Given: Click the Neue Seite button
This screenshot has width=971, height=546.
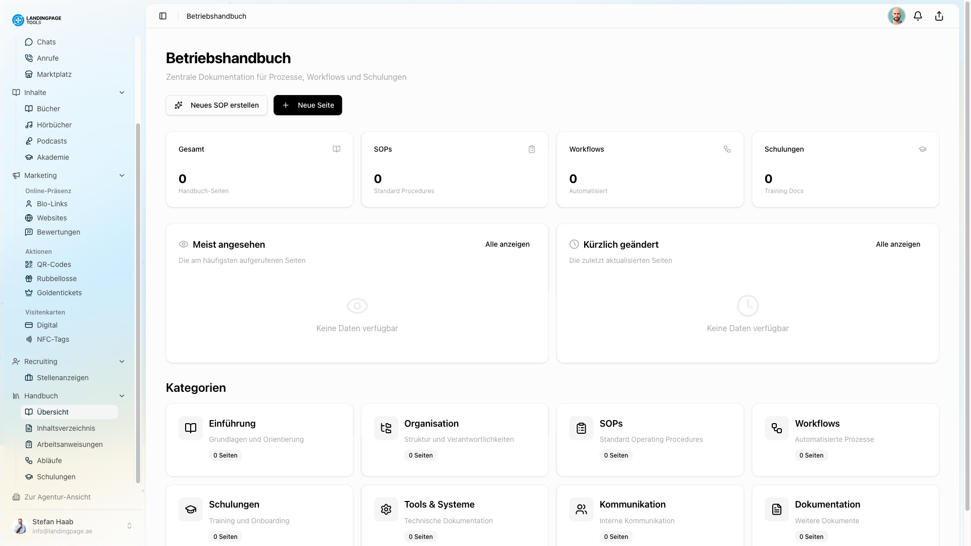Looking at the screenshot, I should pyautogui.click(x=307, y=105).
